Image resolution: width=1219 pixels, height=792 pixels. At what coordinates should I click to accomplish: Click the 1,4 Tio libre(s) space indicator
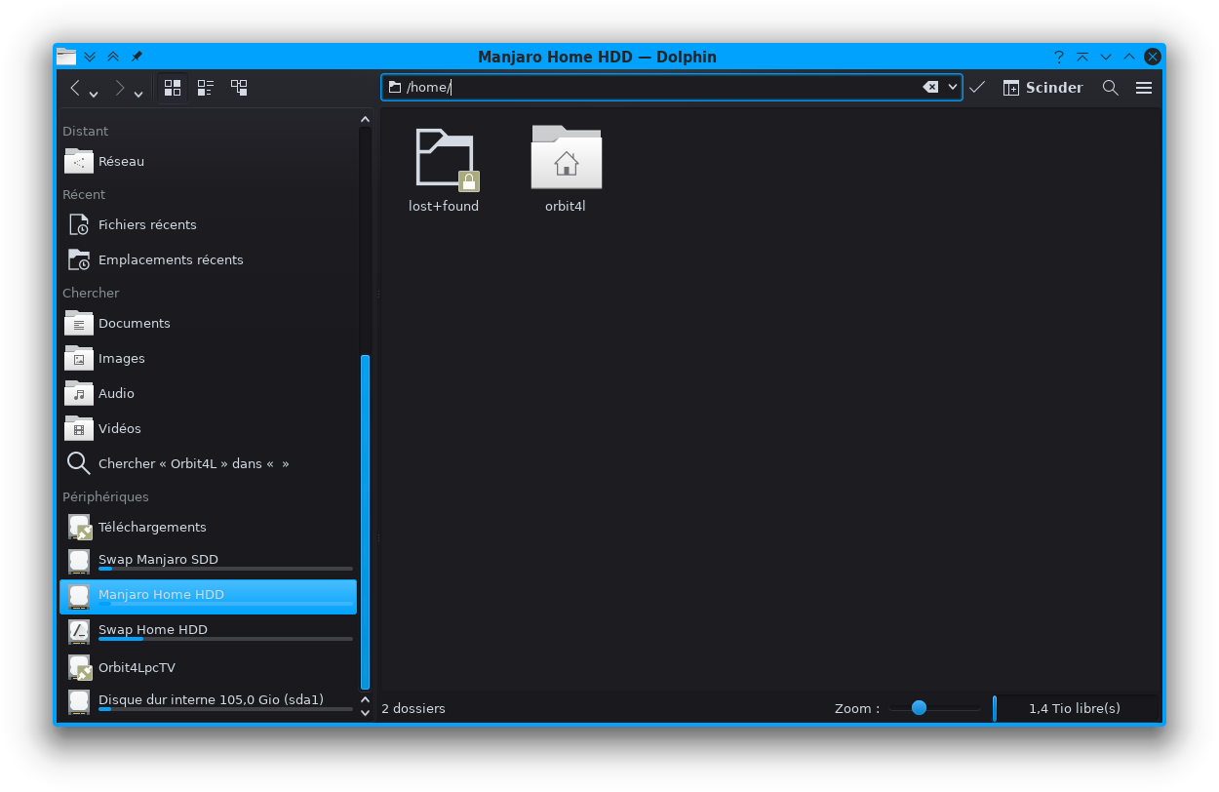click(1075, 708)
